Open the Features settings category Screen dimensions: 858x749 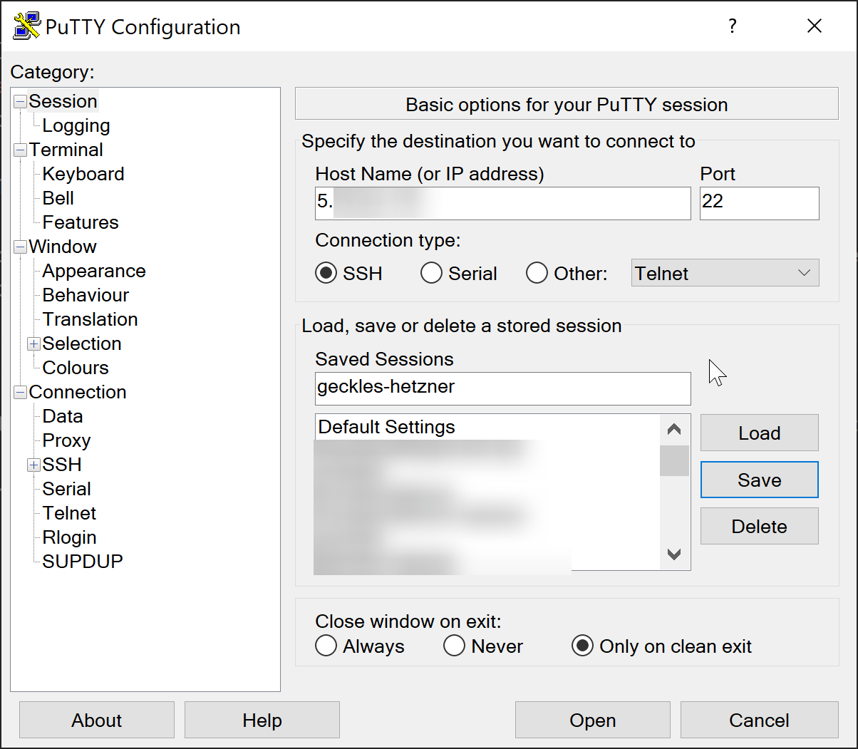point(81,222)
